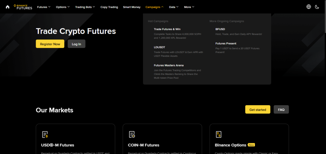This screenshot has height=154, width=326.
Task: Select Trade Futures & Win campaign
Action: [167, 29]
